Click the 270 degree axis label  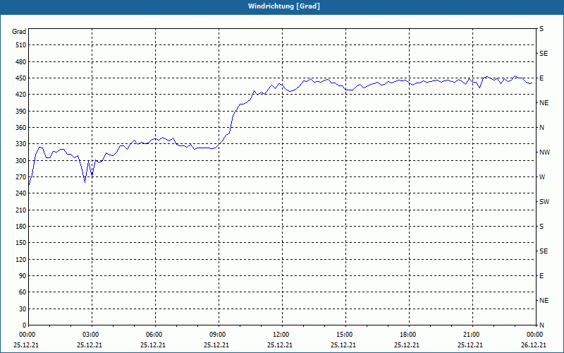21,177
